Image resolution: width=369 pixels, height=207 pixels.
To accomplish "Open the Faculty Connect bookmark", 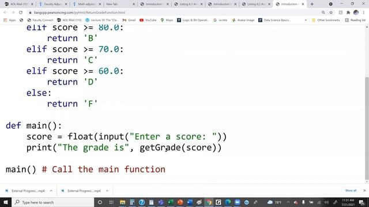I will pos(40,20).
